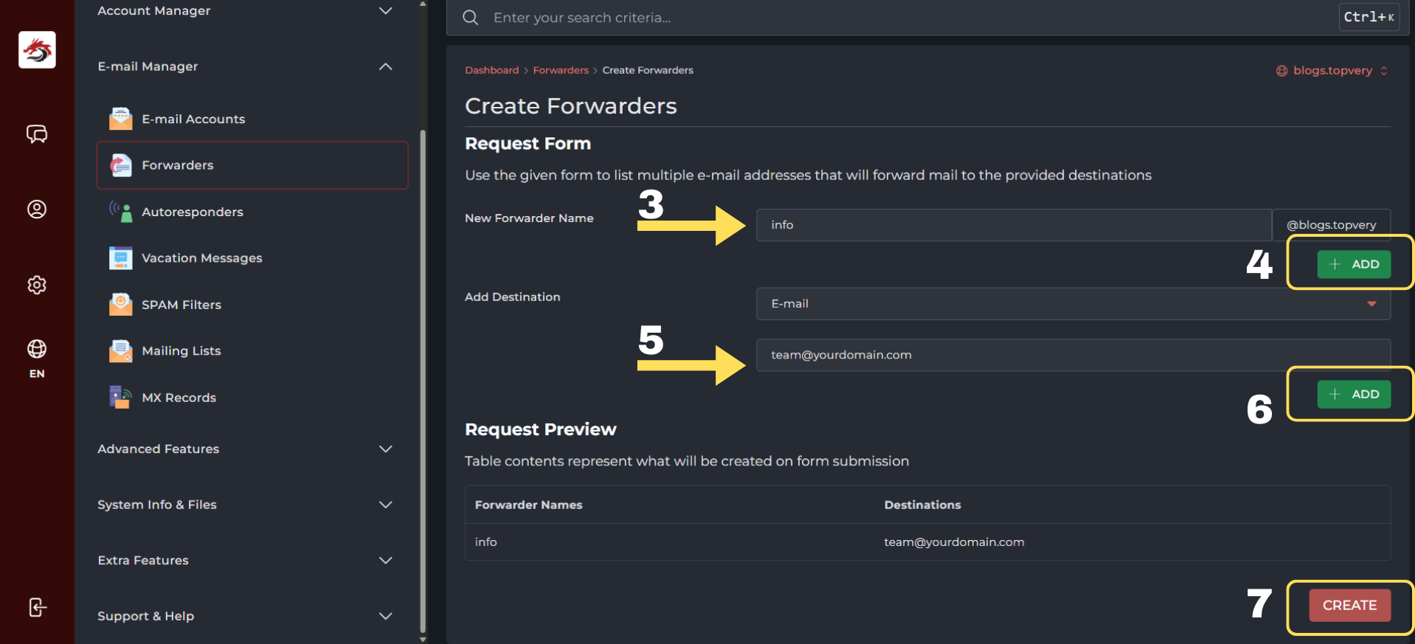Switch language using the EN globe icon

37,358
